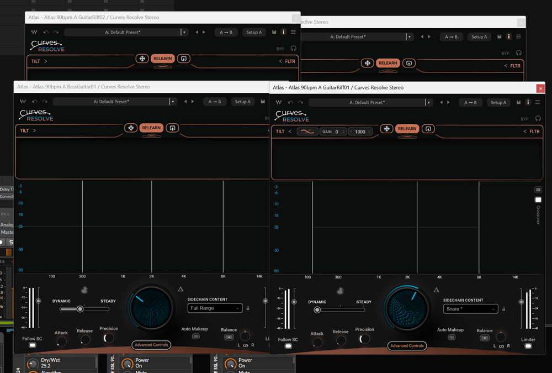Open the Snare sidechain content dropdown
This screenshot has height=373, width=552.
click(470, 309)
